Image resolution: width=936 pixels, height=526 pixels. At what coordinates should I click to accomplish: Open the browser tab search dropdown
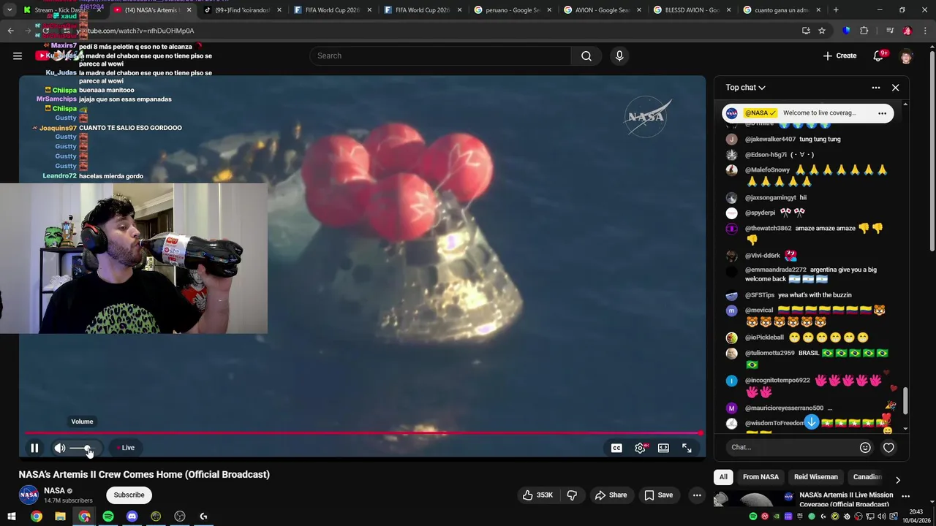click(9, 10)
